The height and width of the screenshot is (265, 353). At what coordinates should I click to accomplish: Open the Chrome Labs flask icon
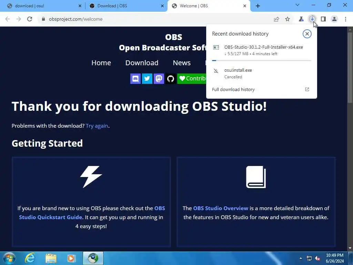[x=301, y=19]
